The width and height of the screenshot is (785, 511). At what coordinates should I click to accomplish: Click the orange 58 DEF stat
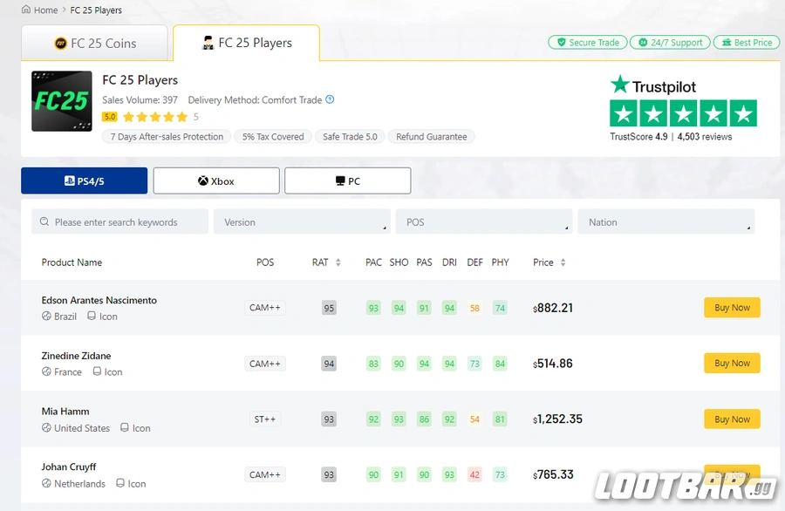click(474, 308)
